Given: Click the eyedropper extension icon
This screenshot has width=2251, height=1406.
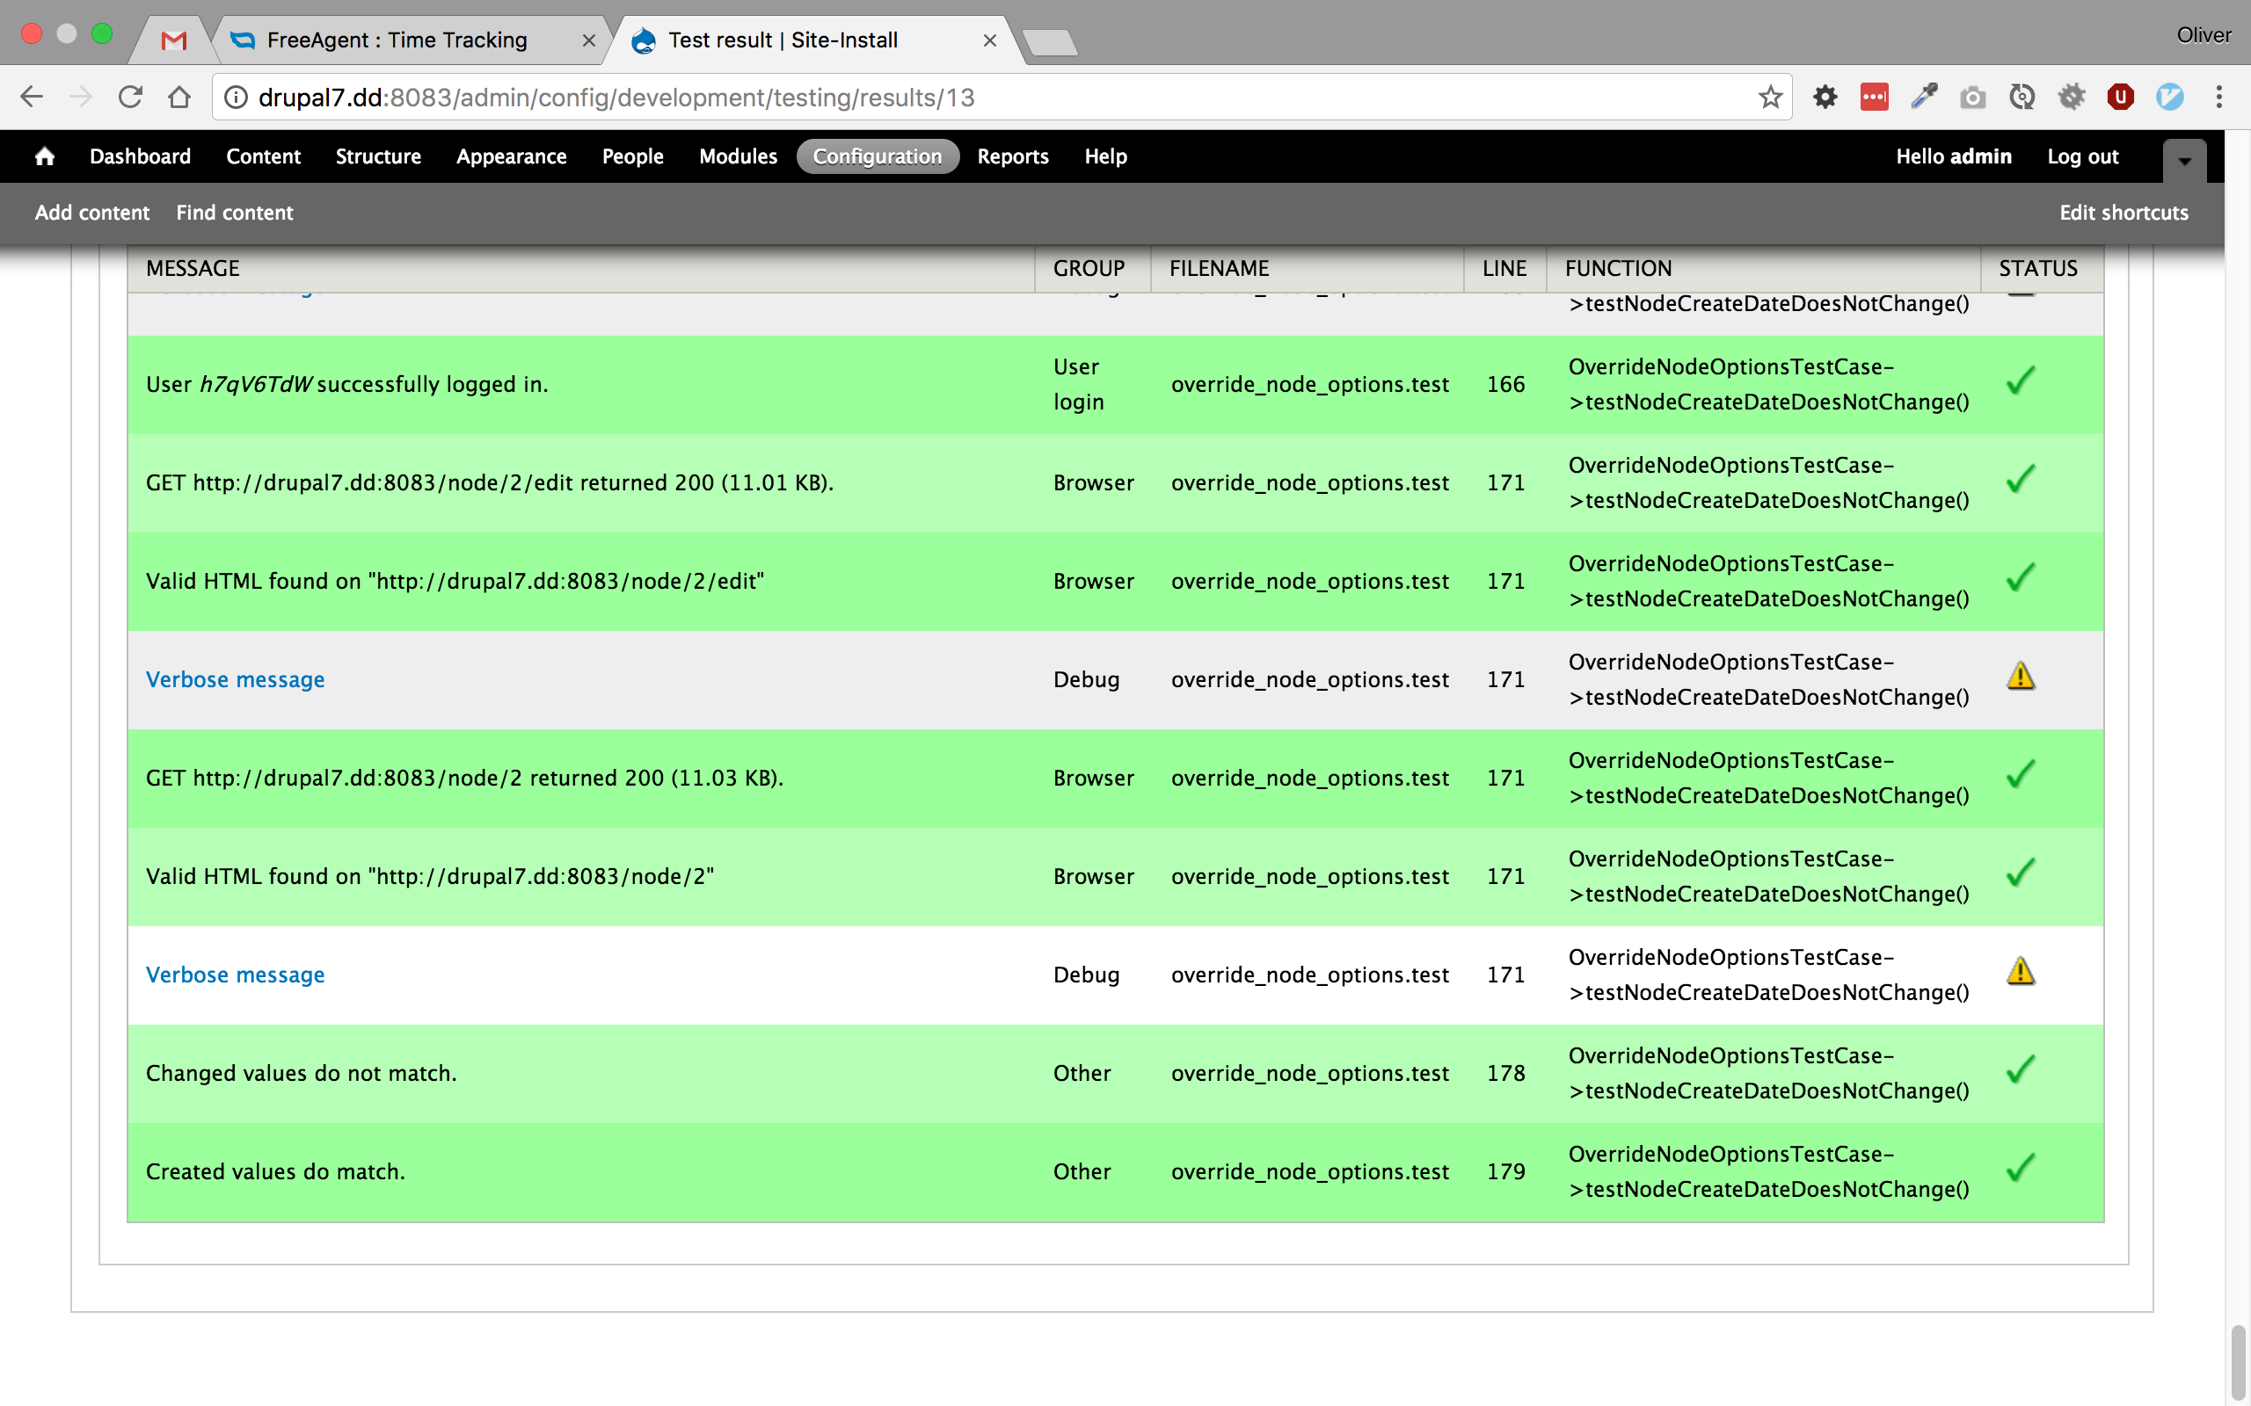Looking at the screenshot, I should [x=1924, y=97].
